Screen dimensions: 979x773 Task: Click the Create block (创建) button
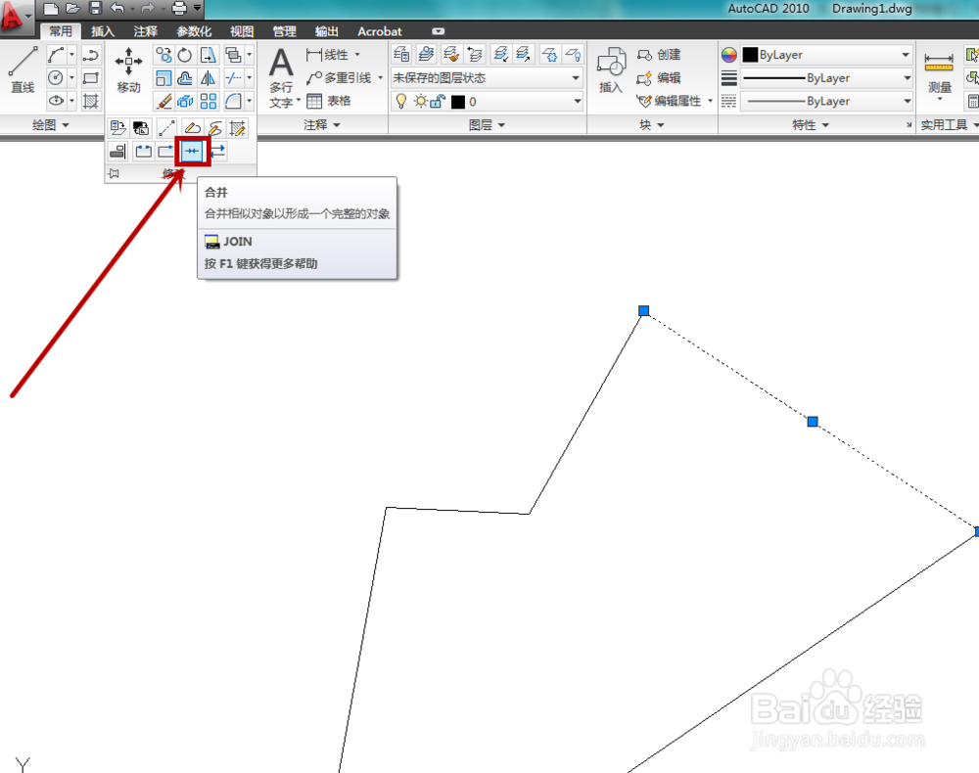tap(659, 55)
